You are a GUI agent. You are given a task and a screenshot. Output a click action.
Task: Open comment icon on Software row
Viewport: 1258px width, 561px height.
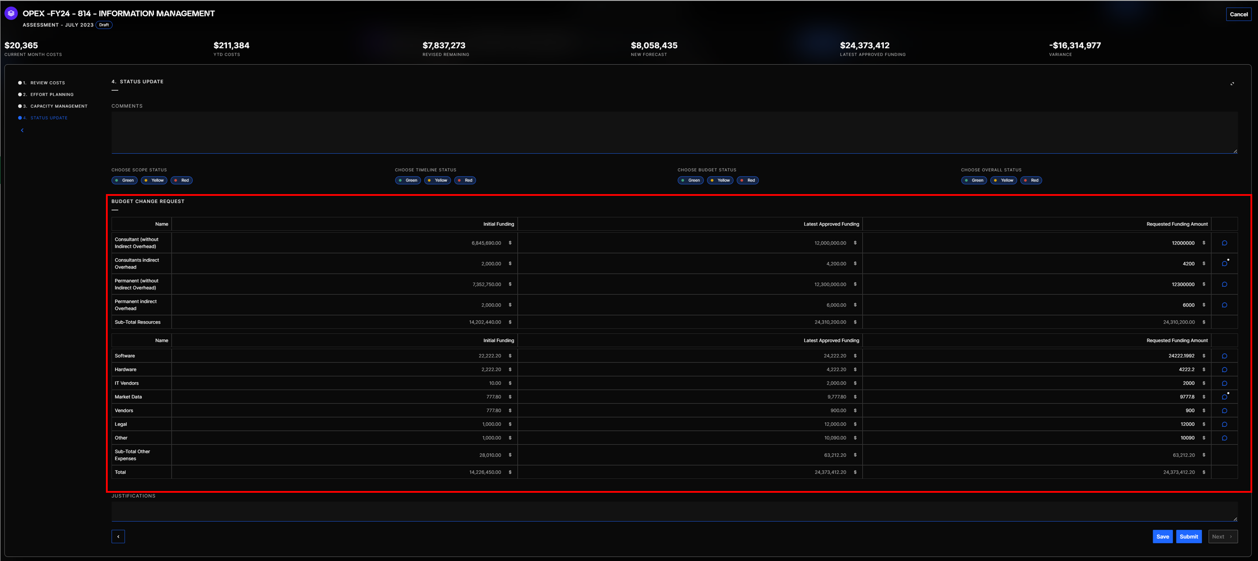tap(1224, 356)
